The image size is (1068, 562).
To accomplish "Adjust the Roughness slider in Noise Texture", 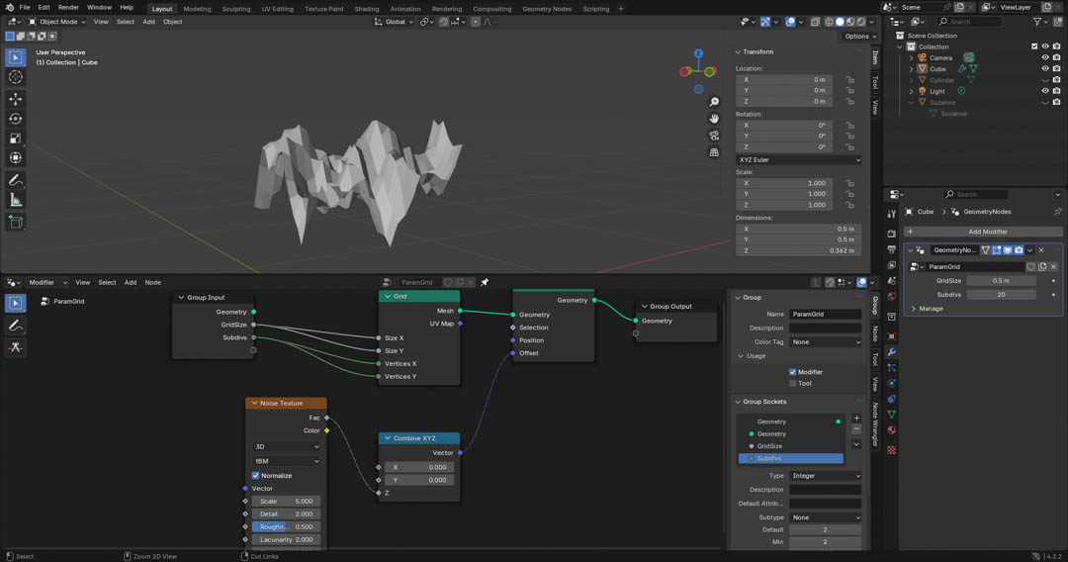I will point(286,527).
